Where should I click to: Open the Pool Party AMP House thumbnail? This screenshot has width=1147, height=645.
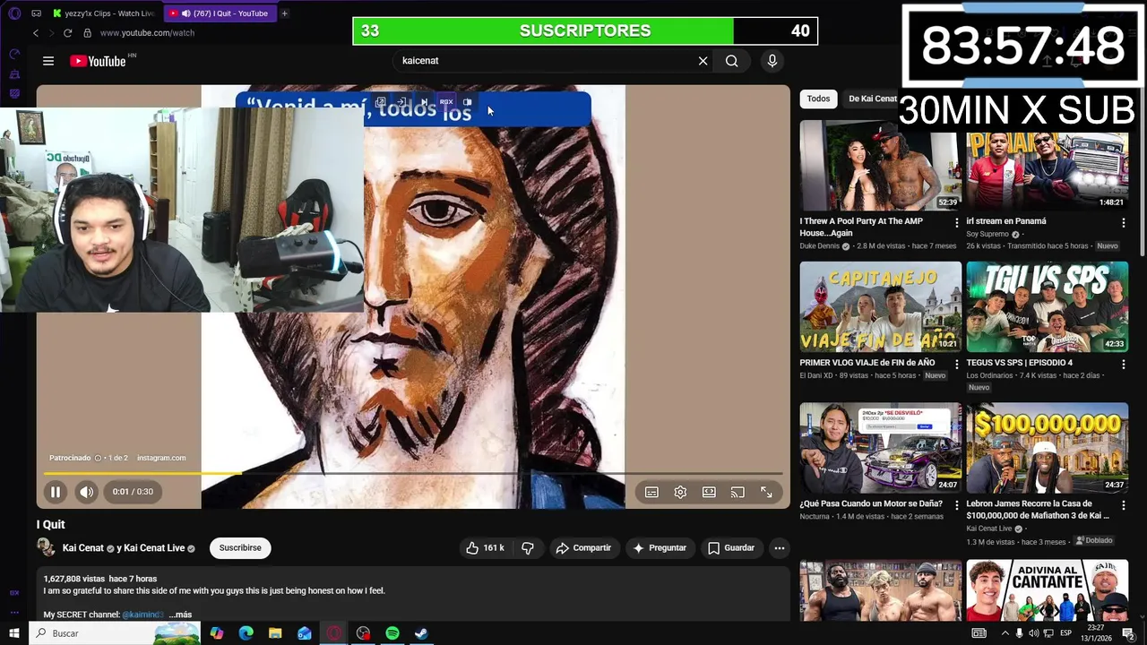pos(881,166)
